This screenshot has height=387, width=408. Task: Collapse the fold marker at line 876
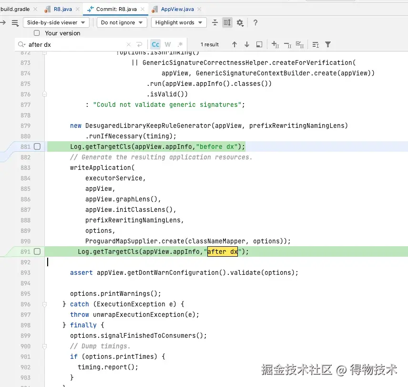[44, 94]
